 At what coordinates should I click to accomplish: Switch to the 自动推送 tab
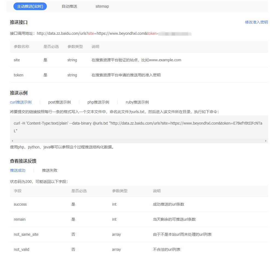point(69,6)
